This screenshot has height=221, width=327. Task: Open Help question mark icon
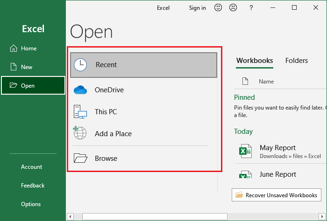tap(251, 8)
